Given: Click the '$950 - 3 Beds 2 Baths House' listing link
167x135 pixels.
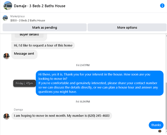Looking at the screenshot, I should point(28,20).
